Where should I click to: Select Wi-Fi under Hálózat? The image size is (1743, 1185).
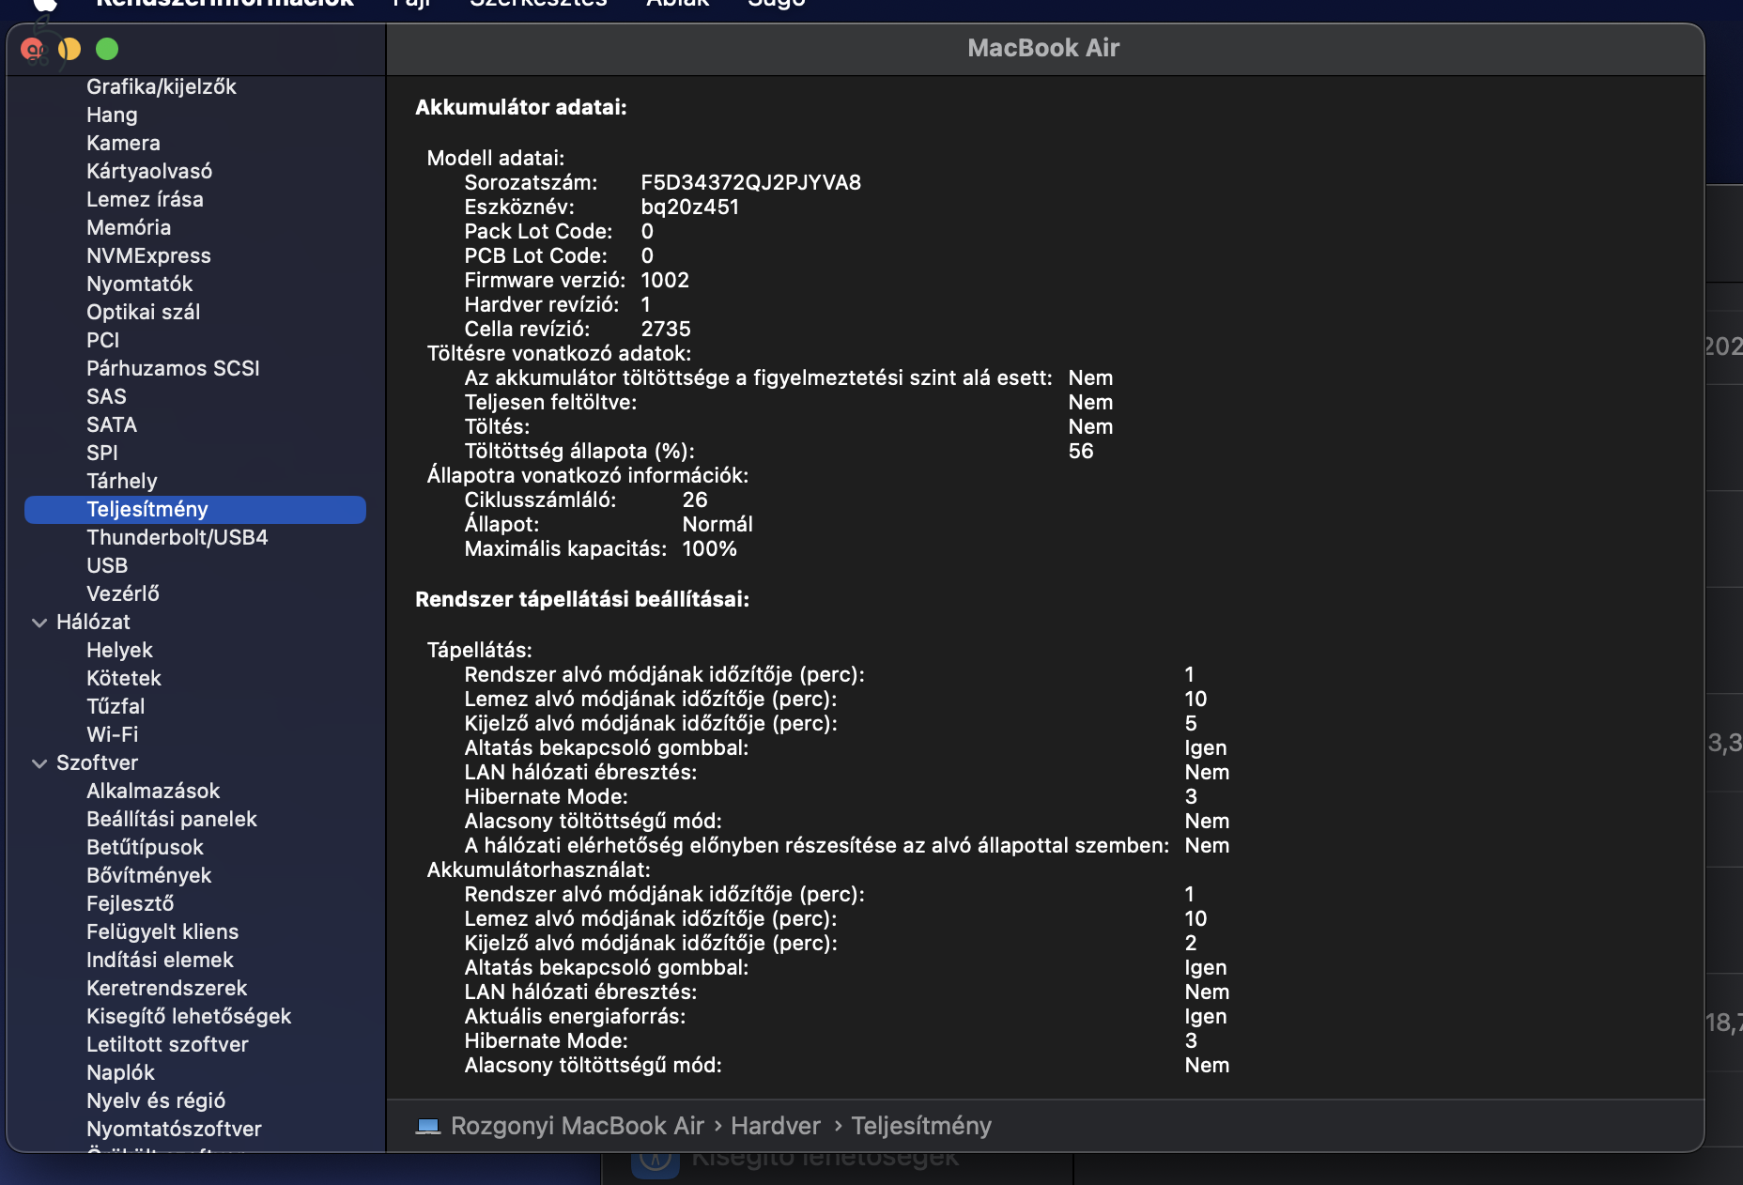tap(112, 734)
